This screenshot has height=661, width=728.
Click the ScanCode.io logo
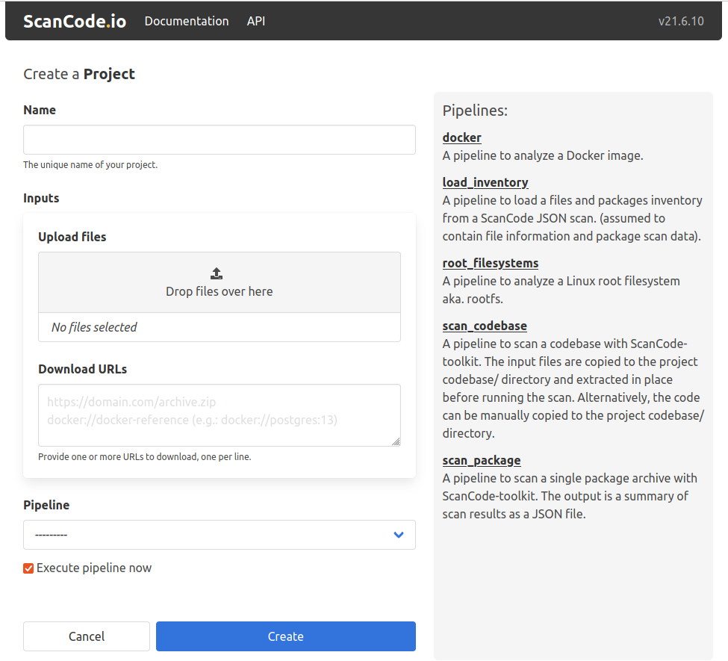[x=74, y=22]
